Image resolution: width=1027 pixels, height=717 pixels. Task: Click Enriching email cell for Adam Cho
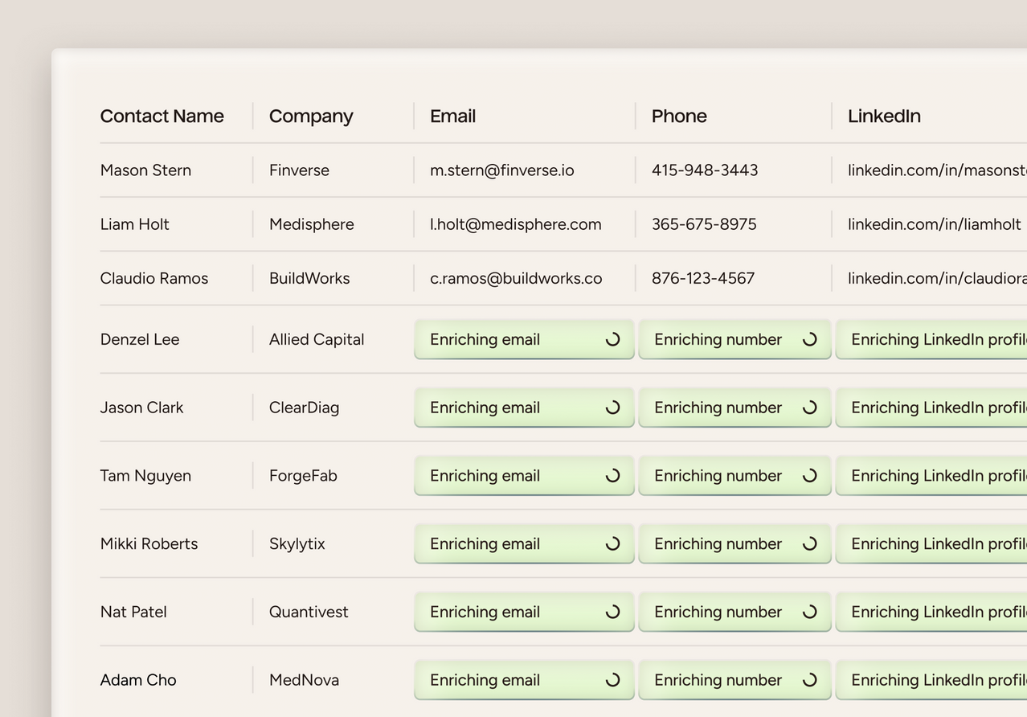524,680
